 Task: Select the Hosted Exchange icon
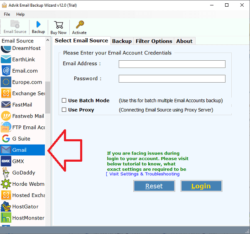click(6, 195)
